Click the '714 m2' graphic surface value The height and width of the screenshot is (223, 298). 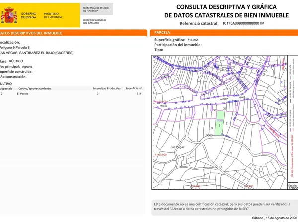click(x=192, y=40)
